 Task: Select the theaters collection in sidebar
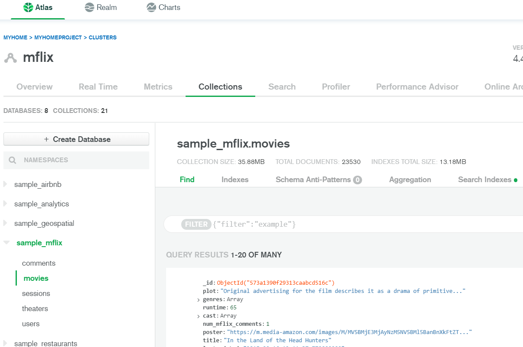pyautogui.click(x=35, y=308)
